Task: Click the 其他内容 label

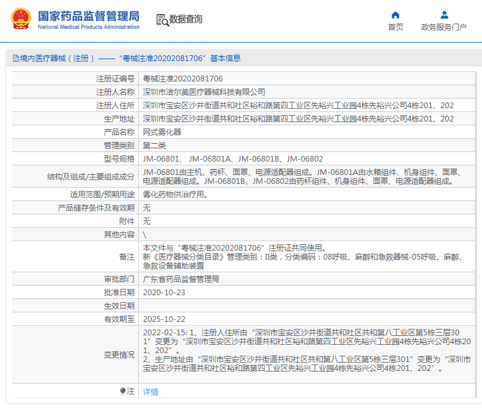Action: [x=119, y=235]
